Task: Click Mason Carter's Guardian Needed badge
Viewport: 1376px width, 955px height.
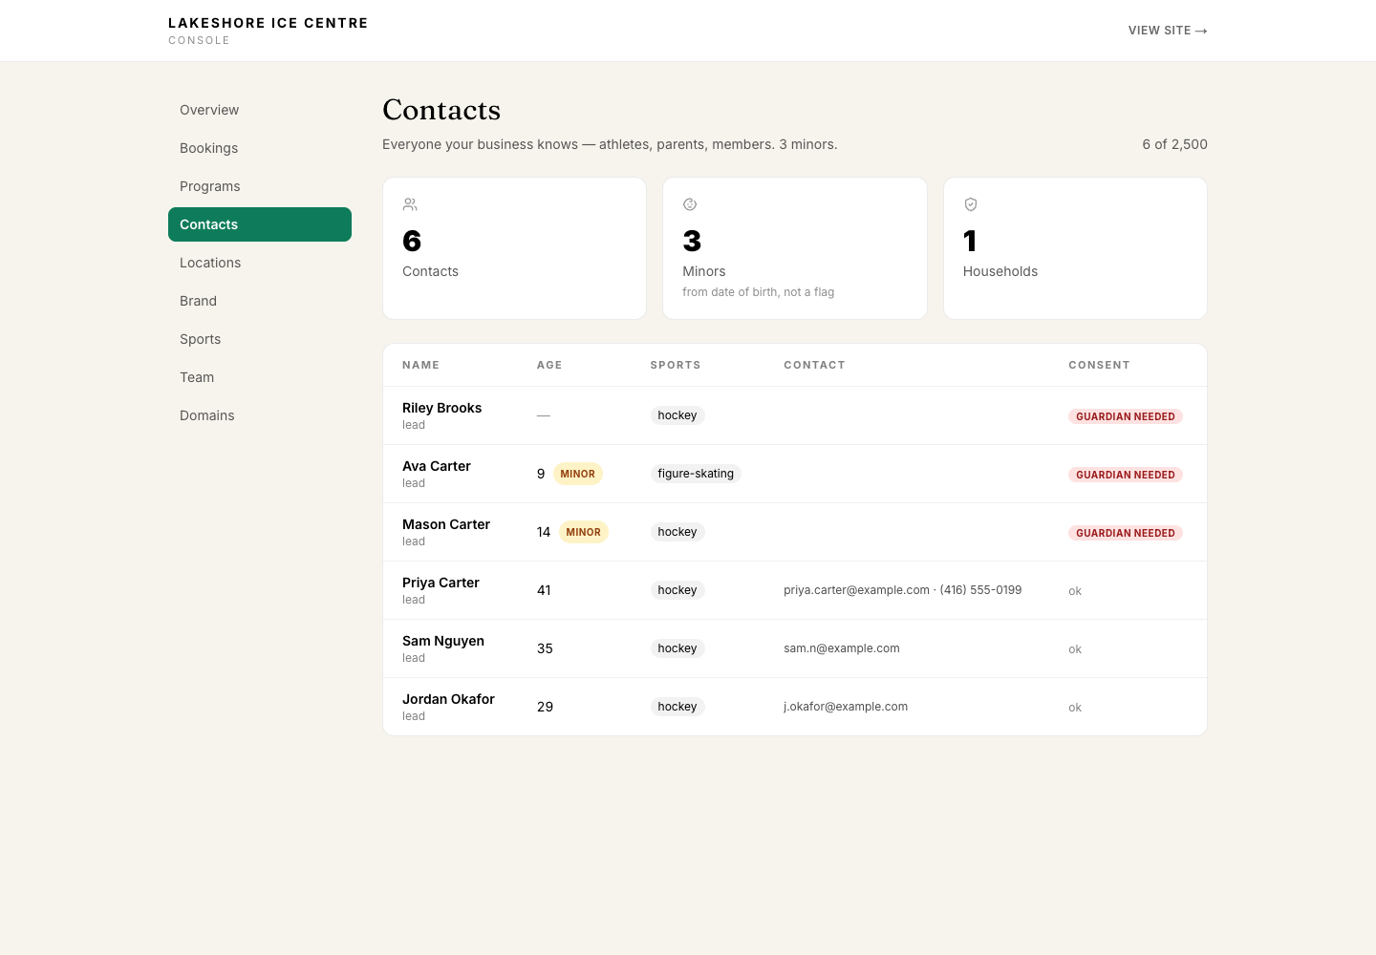Action: pyautogui.click(x=1126, y=533)
